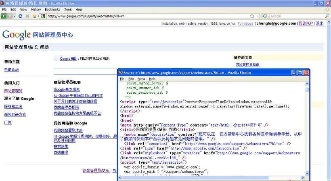This screenshot has width=331, height=181.
Task: Click the browser Forward arrow button
Action: coord(10,16)
